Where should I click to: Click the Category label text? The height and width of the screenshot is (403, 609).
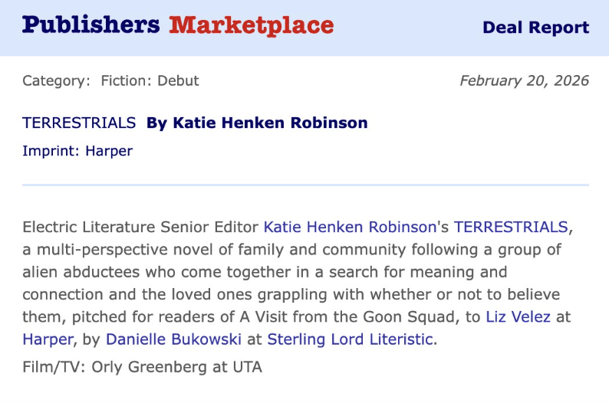55,80
